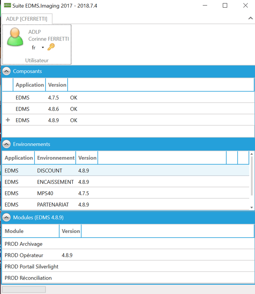Click OK status of the EDMS 4.8.9 component

point(73,120)
